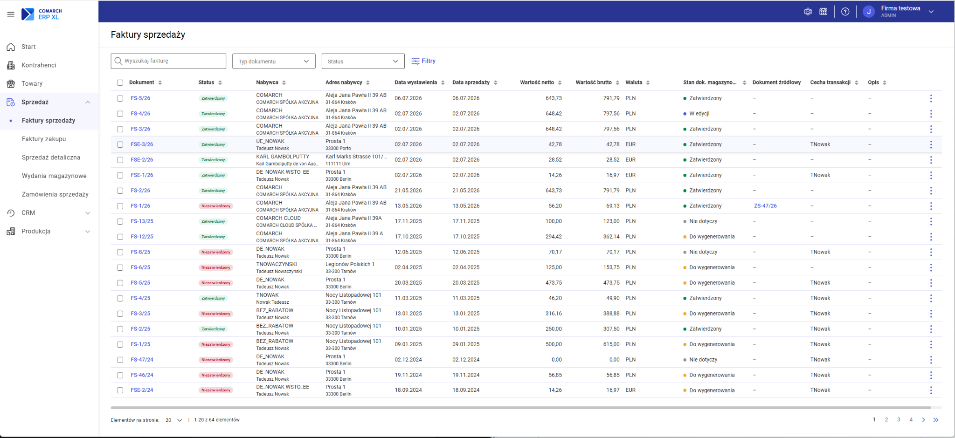
Task: Open invoice FS-12/25 link
Action: coord(142,237)
